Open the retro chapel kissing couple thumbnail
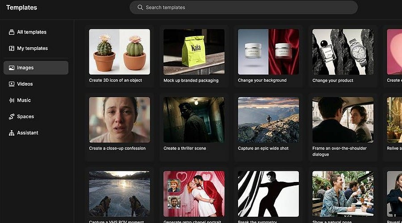Screen dimensions: 402x223 pos(194,194)
